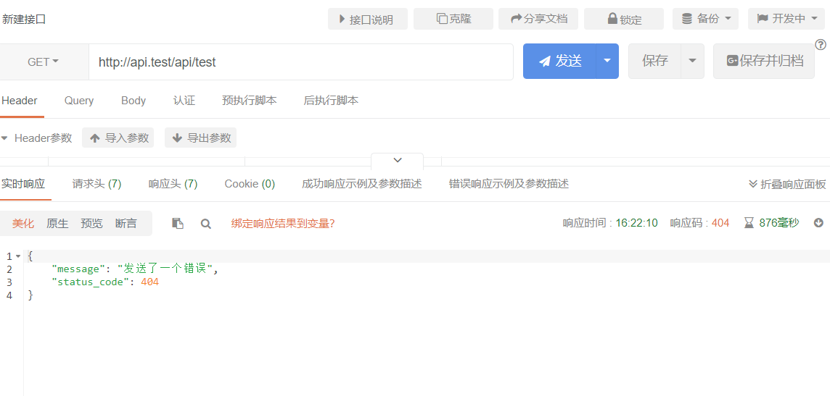This screenshot has height=396, width=830.
Task: Collapse the Header参数 section
Action: pyautogui.click(x=5, y=138)
